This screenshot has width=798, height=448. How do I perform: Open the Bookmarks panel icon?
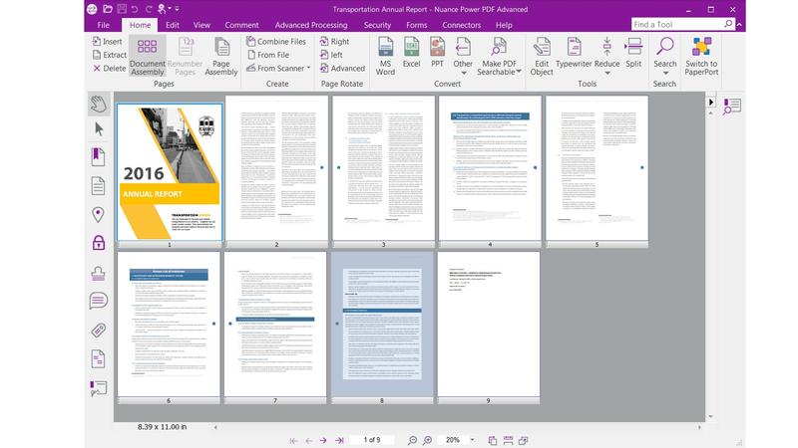98,157
